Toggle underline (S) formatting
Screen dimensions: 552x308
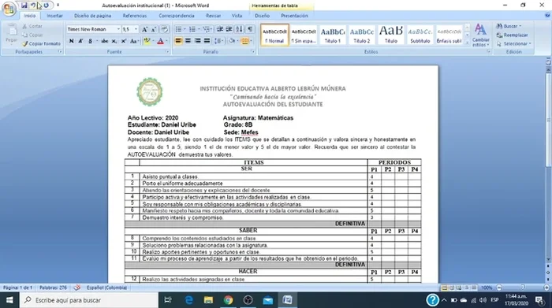pyautogui.click(x=90, y=41)
